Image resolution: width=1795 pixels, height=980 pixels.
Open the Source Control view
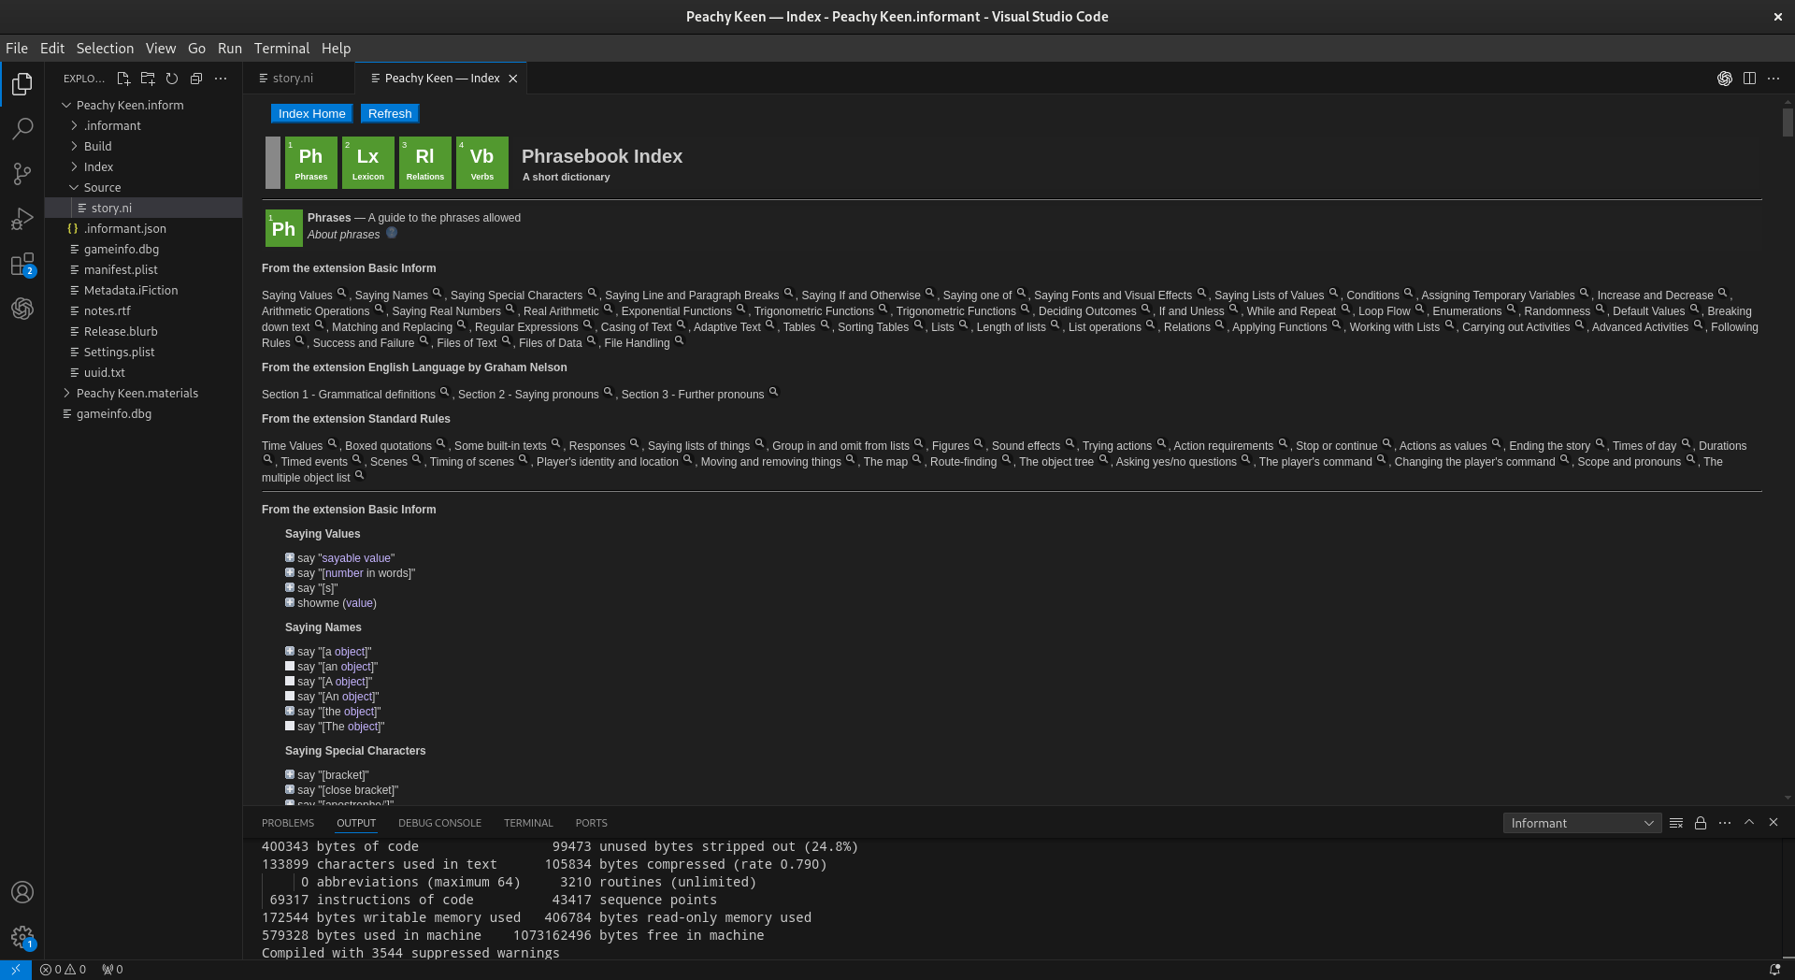pos(22,173)
